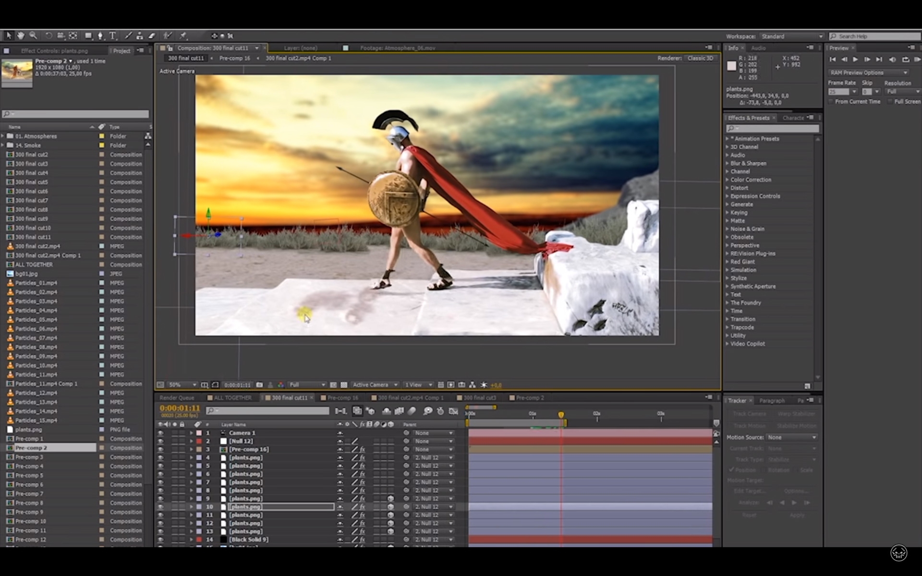Select the Roto Brush tool
The height and width of the screenshot is (576, 922).
(168, 36)
